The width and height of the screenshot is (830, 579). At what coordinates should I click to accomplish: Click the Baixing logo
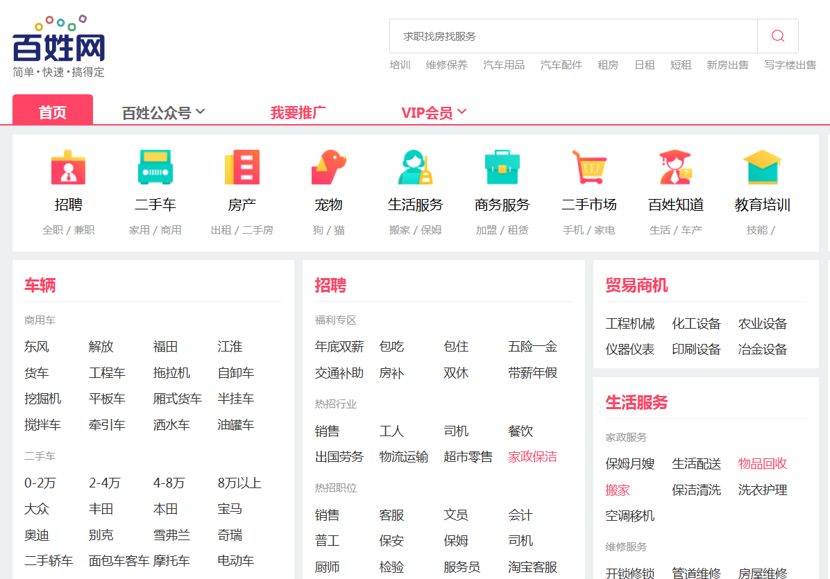click(x=59, y=46)
